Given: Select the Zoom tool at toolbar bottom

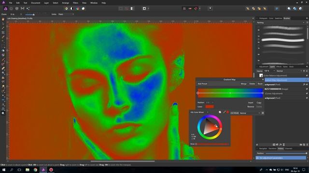Looking at the screenshot, I should coord(3,113).
